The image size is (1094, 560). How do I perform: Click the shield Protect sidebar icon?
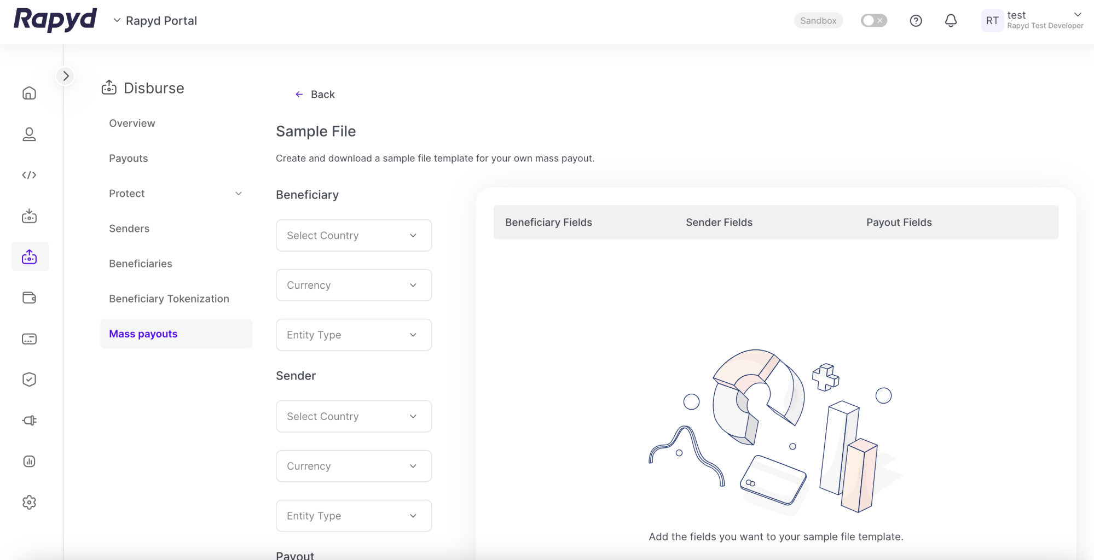[29, 380]
